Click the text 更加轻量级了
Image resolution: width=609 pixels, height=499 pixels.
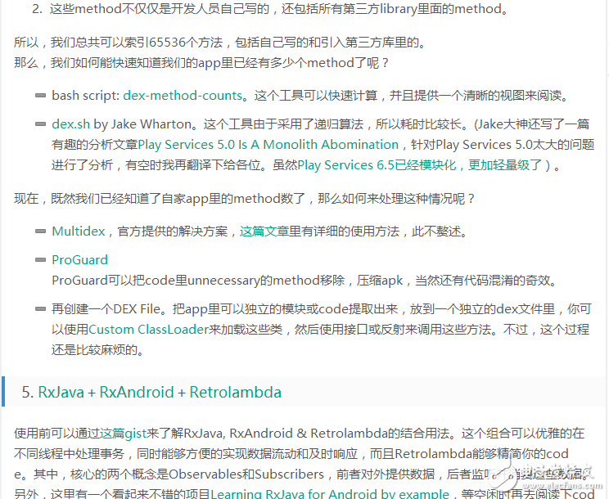tap(504, 165)
